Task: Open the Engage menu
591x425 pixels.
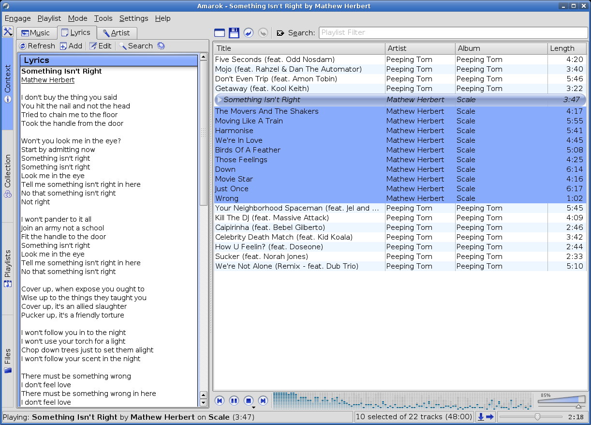Action: pos(17,18)
